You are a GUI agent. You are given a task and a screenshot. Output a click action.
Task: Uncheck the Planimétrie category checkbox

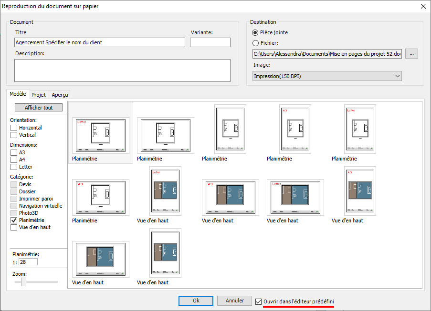pyautogui.click(x=14, y=220)
